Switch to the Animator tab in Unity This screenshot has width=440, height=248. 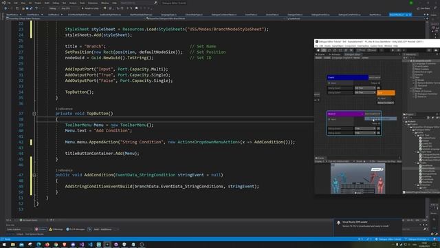[x=335, y=54]
